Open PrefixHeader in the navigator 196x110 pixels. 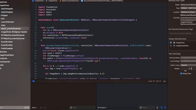click(7, 48)
